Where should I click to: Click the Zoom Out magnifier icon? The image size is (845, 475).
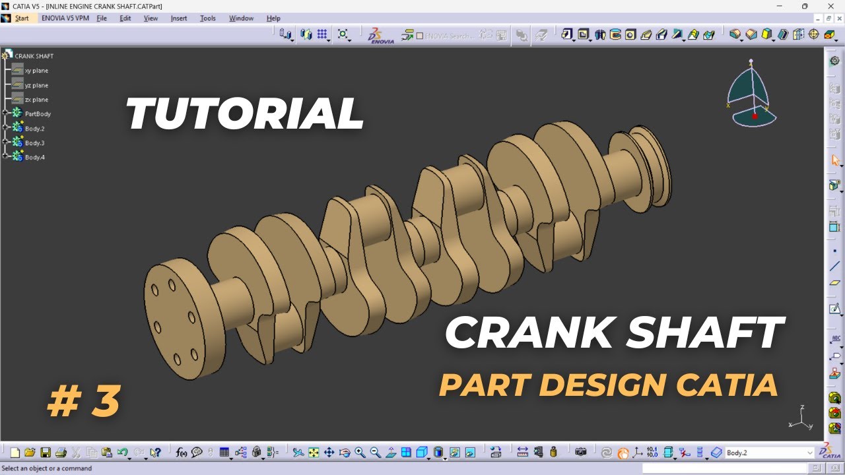(375, 453)
